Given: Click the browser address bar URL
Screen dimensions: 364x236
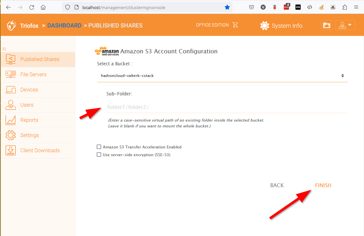Looking at the screenshot, I should pyautogui.click(x=124, y=7).
